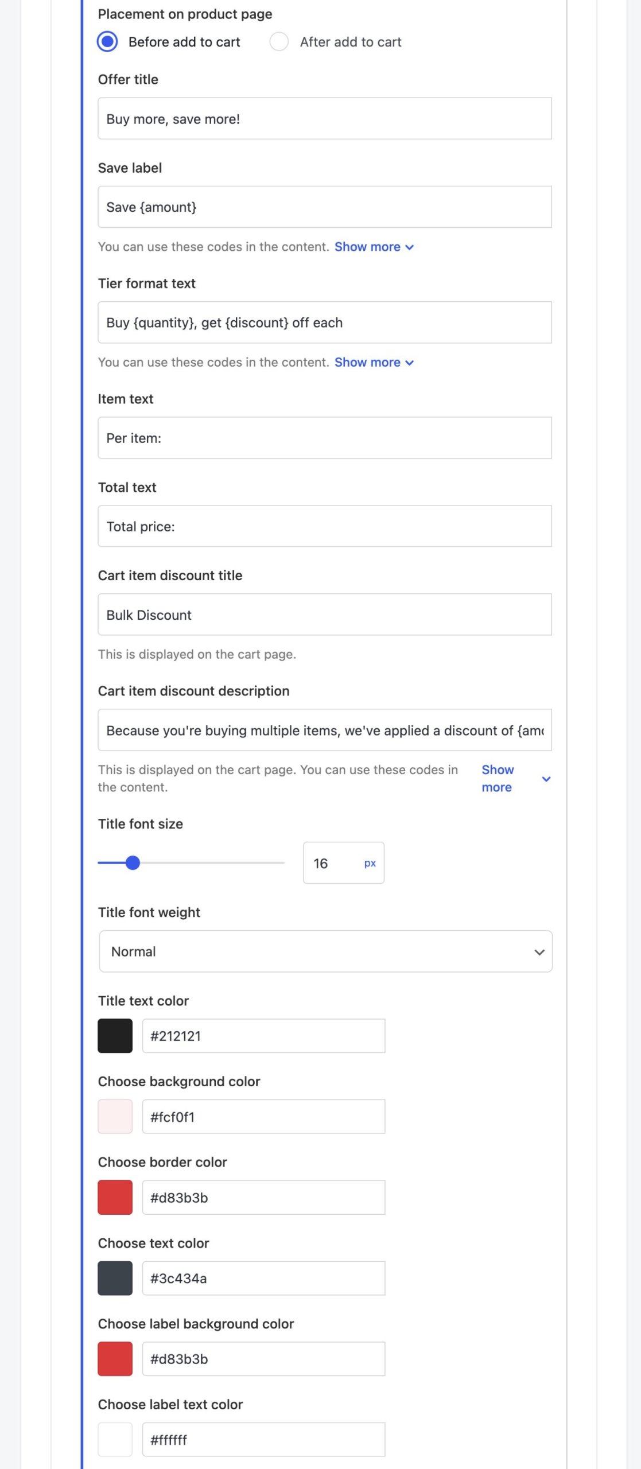Open the background color swatch
The image size is (641, 1469).
[x=115, y=1116]
